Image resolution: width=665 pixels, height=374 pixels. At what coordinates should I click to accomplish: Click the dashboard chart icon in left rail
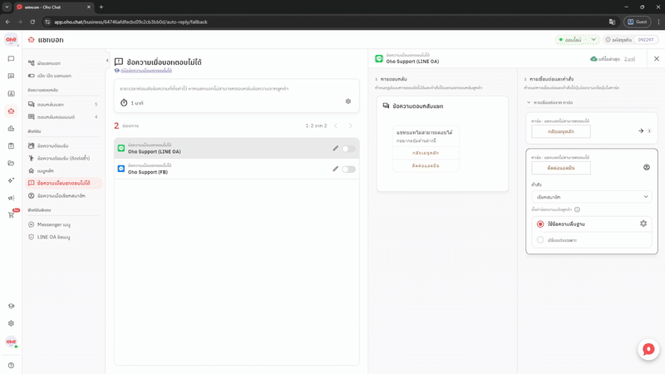pos(11,129)
